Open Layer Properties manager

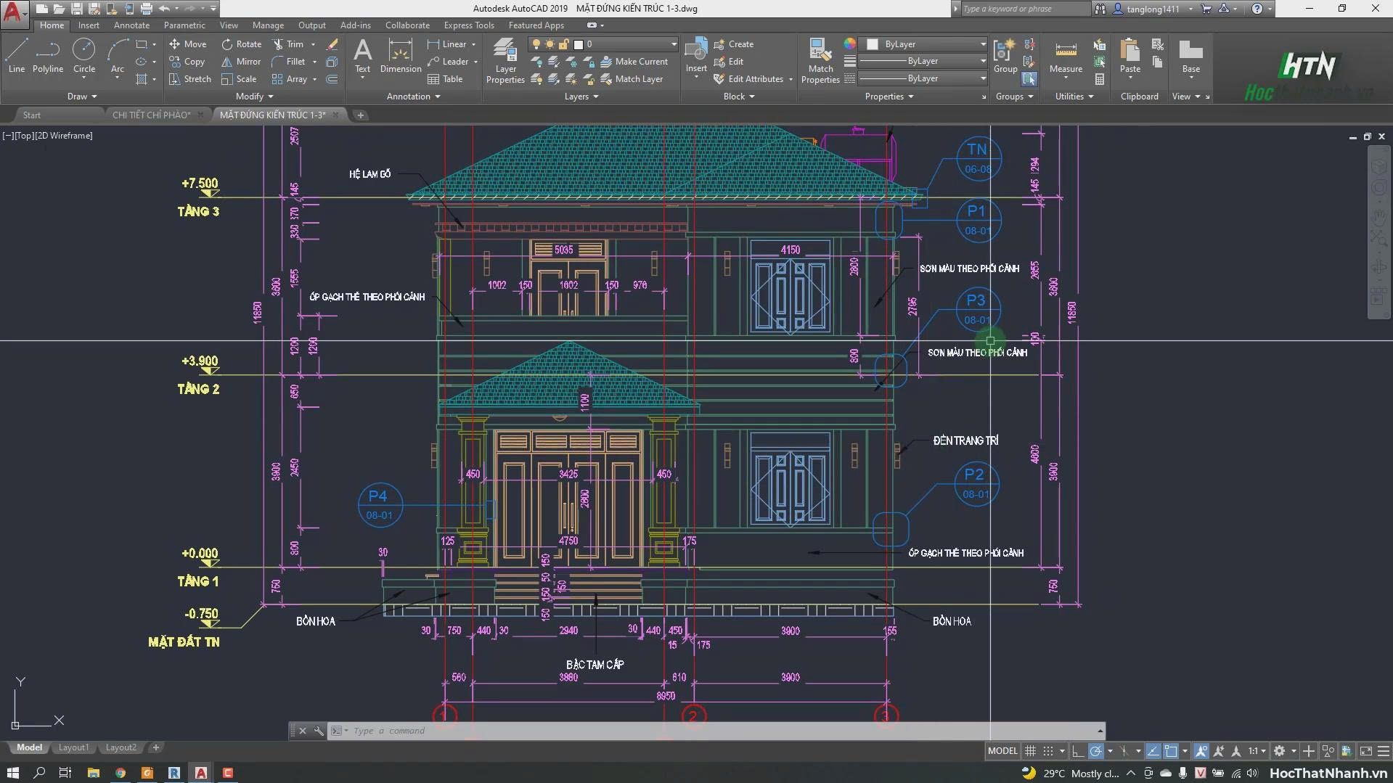pos(505,61)
